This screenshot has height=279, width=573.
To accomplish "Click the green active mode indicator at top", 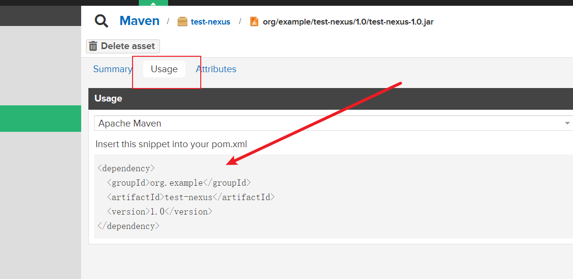I will pyautogui.click(x=153, y=3).
